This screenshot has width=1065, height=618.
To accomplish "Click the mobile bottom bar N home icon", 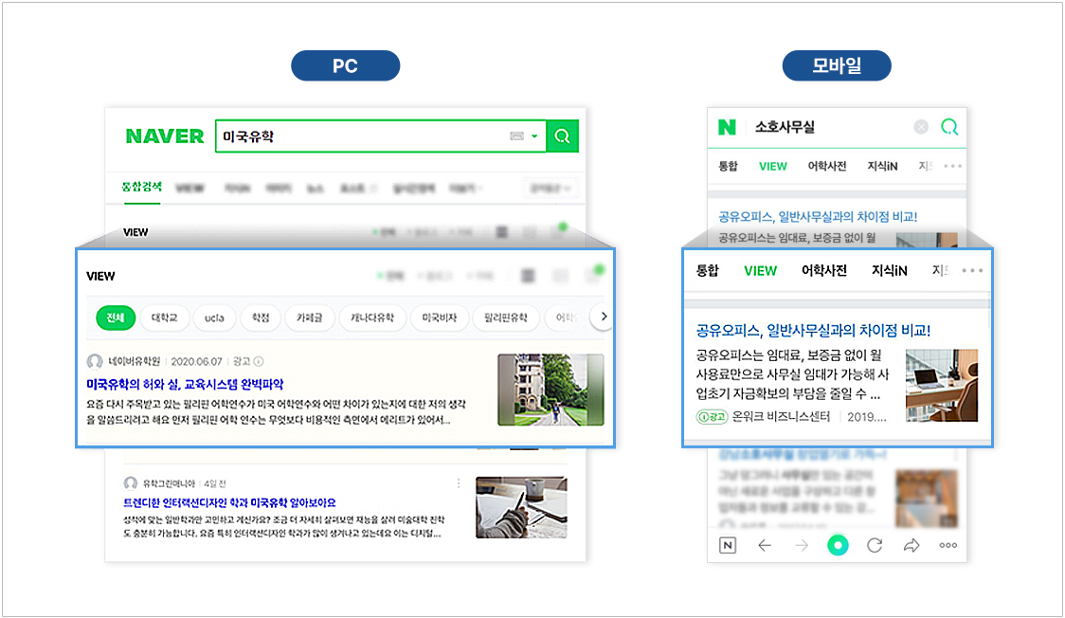I will 728,545.
